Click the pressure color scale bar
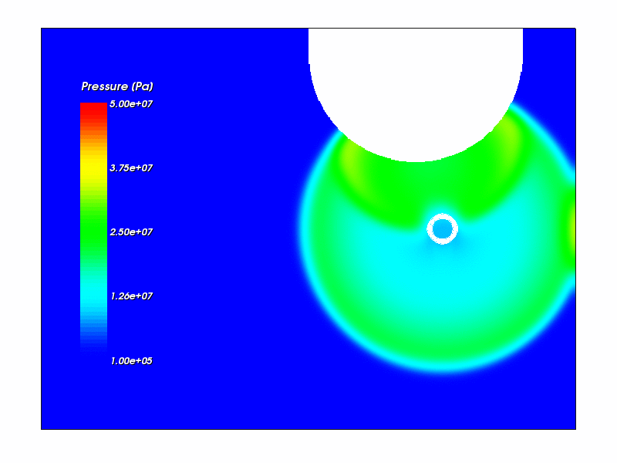This screenshot has width=617, height=463. [x=93, y=228]
